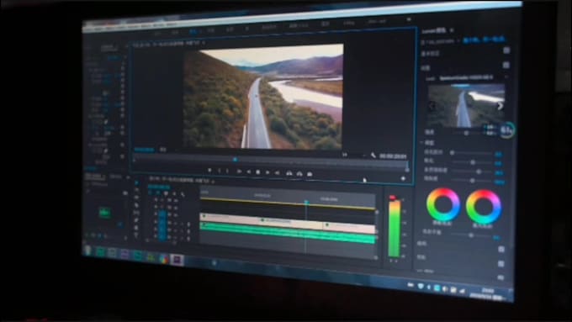Select the Selection tool in timeline toolbar
The image size is (572, 322).
pyautogui.click(x=136, y=182)
